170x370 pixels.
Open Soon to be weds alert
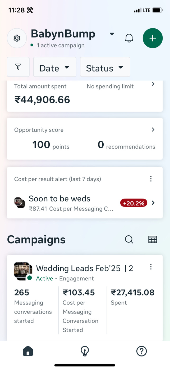[71, 203]
